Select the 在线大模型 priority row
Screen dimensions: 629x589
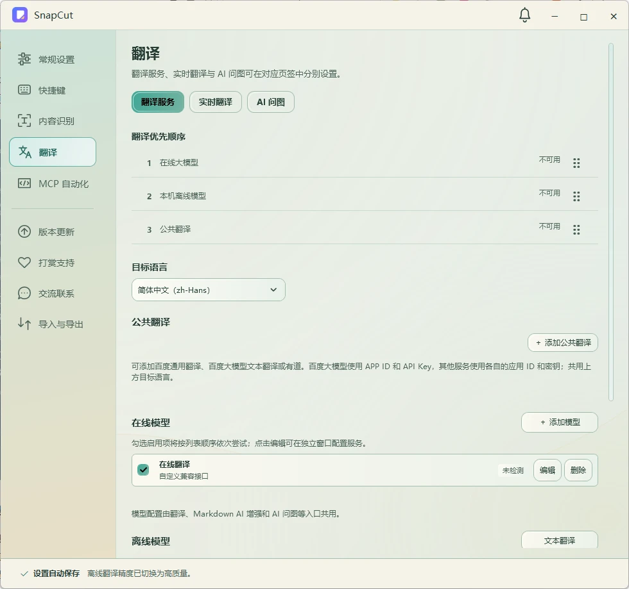(x=365, y=163)
